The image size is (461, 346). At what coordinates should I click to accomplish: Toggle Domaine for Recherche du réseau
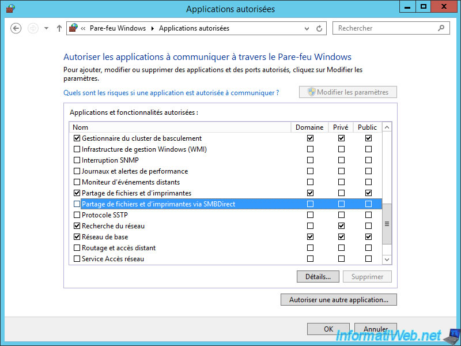[x=310, y=226]
